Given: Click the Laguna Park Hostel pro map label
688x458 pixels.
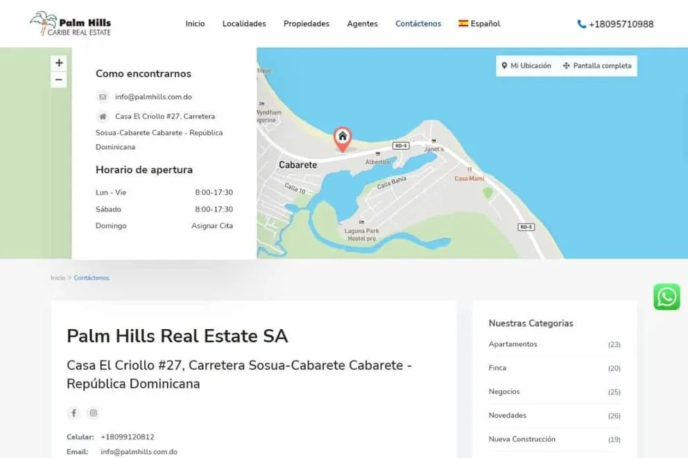Looking at the screenshot, I should [x=361, y=234].
